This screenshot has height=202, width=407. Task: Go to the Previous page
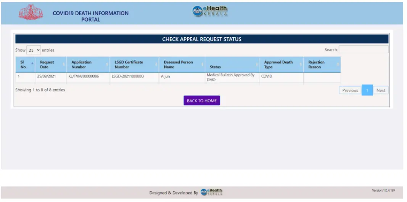click(x=350, y=91)
